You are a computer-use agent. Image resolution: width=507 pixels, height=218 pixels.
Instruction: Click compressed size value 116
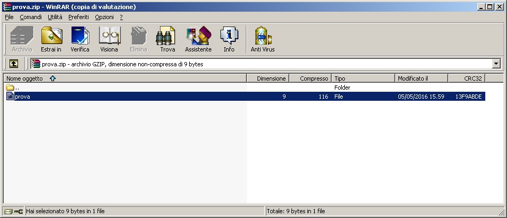point(323,97)
